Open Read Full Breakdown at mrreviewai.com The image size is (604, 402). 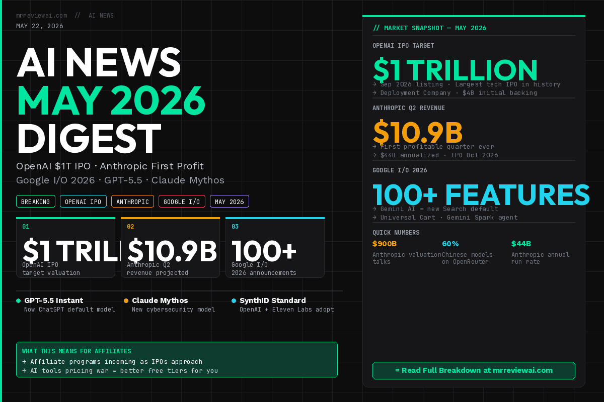pos(474,370)
